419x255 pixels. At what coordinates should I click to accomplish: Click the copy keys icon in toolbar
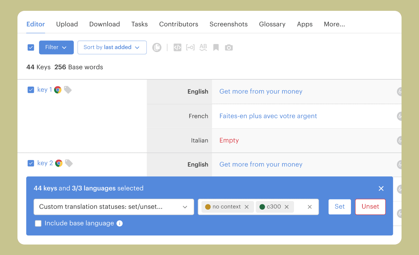[x=157, y=48]
